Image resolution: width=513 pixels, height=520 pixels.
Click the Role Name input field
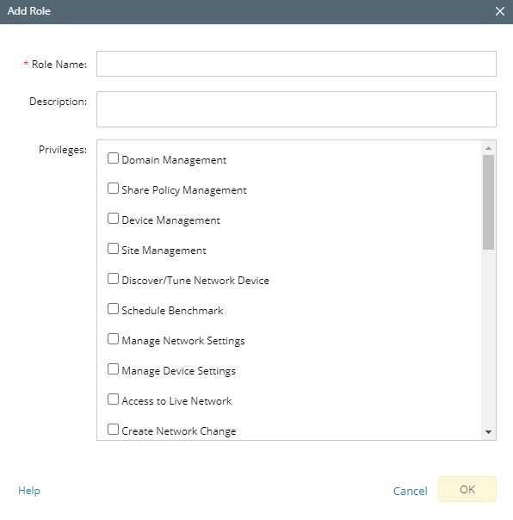coord(296,64)
